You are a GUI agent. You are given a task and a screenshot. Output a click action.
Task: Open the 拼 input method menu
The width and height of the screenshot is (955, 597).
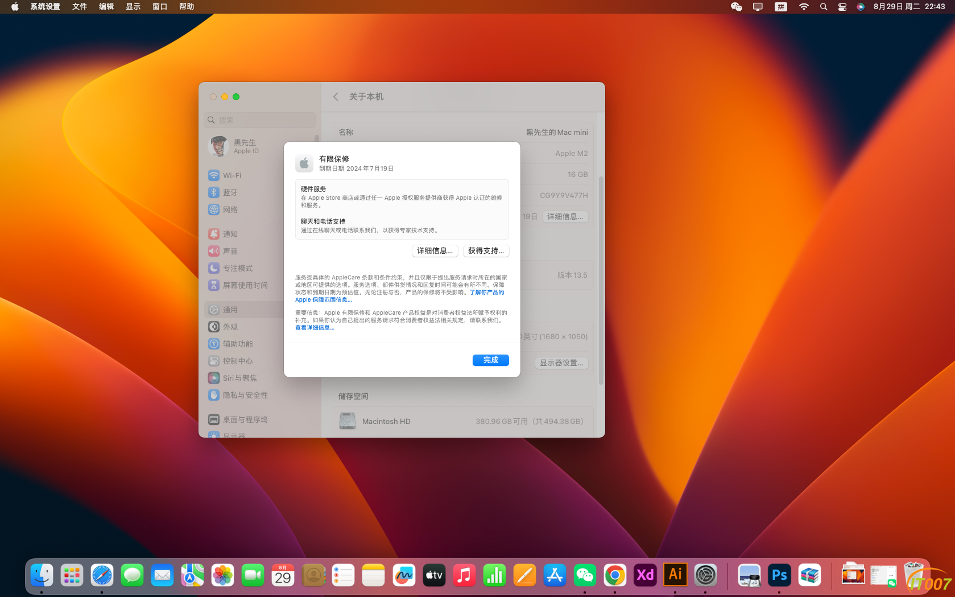[781, 7]
